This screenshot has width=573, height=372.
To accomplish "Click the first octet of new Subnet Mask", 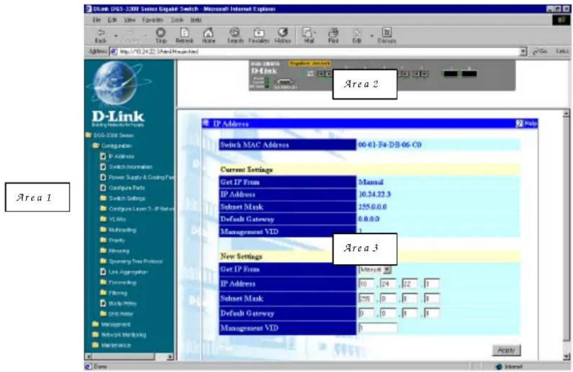I will click(366, 298).
